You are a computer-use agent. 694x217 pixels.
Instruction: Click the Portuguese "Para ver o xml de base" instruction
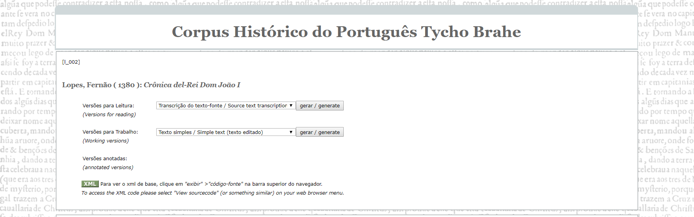point(211,184)
